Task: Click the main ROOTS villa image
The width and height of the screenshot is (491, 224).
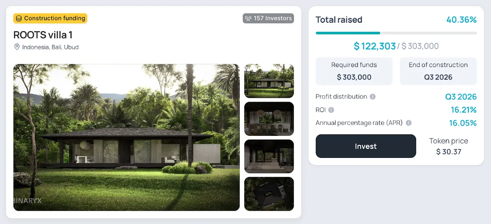Action: (126, 137)
